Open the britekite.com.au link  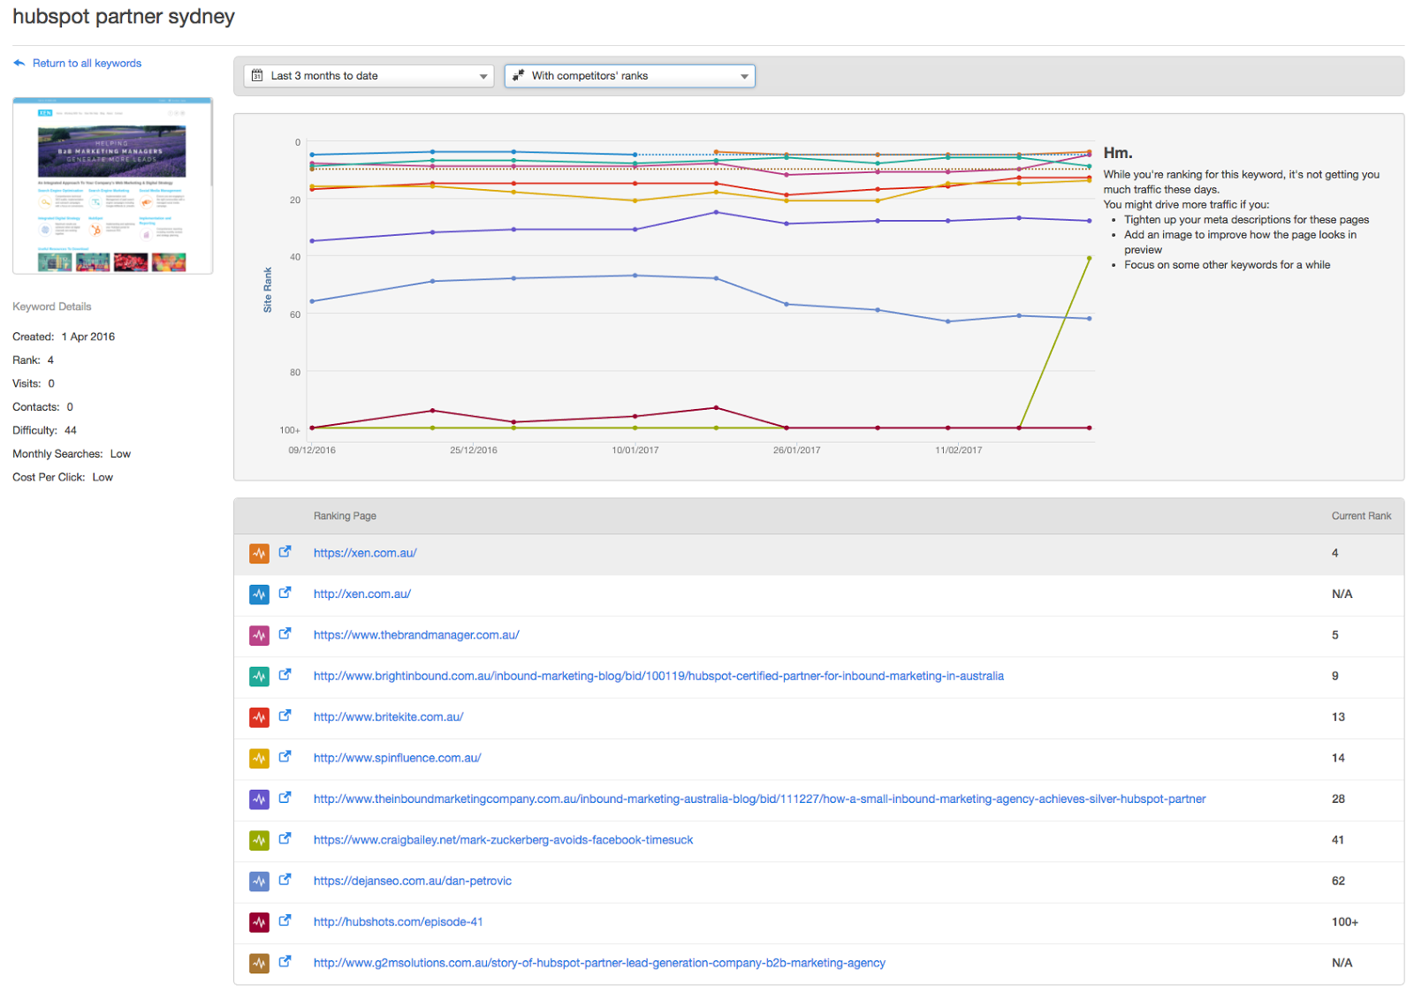(x=388, y=717)
